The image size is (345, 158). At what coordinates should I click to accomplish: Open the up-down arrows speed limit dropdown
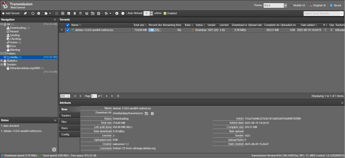pos(108,13)
